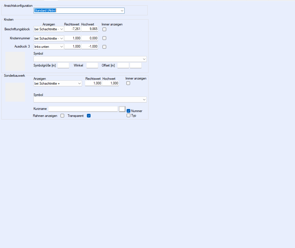The width and height of the screenshot is (295, 248).
Task: Disable the Transparent checkbox
Action: [89, 116]
